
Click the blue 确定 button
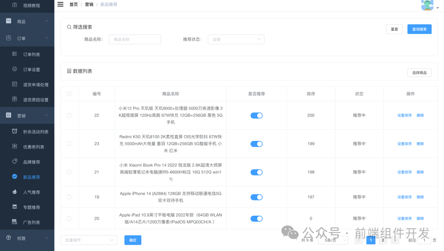pyautogui.click(x=133, y=240)
